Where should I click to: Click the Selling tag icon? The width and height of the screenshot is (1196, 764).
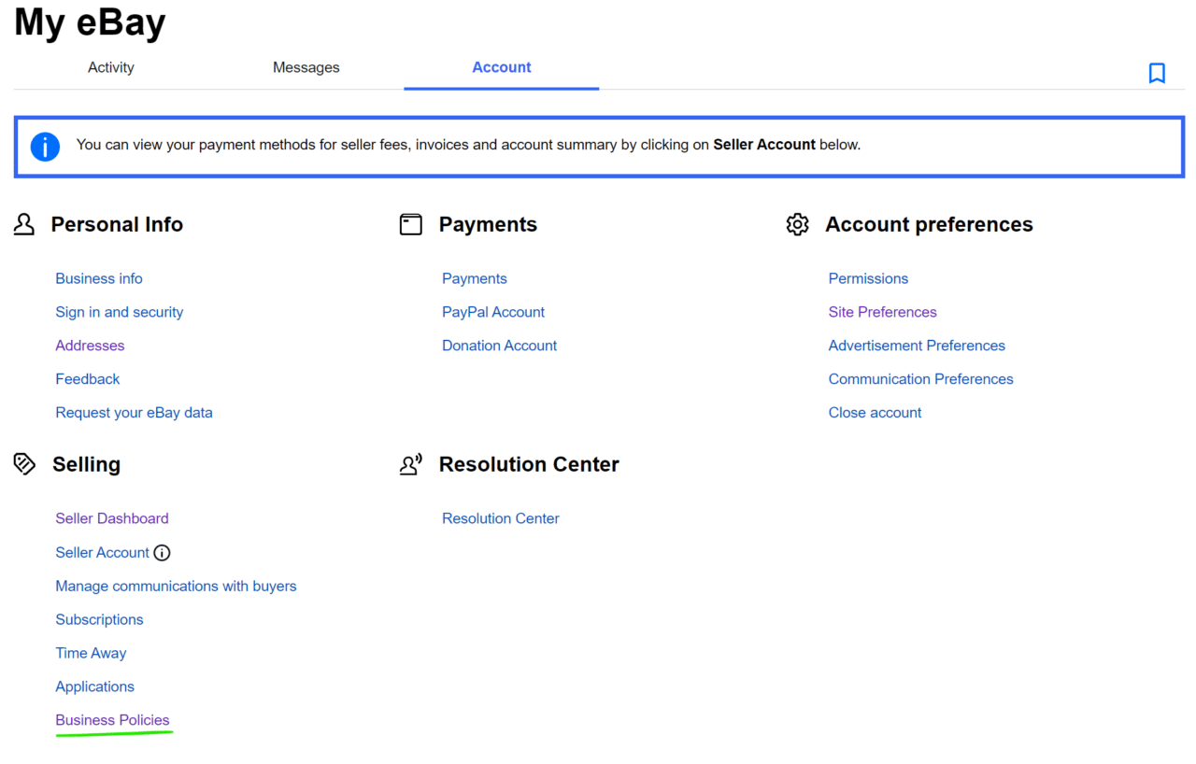point(23,463)
